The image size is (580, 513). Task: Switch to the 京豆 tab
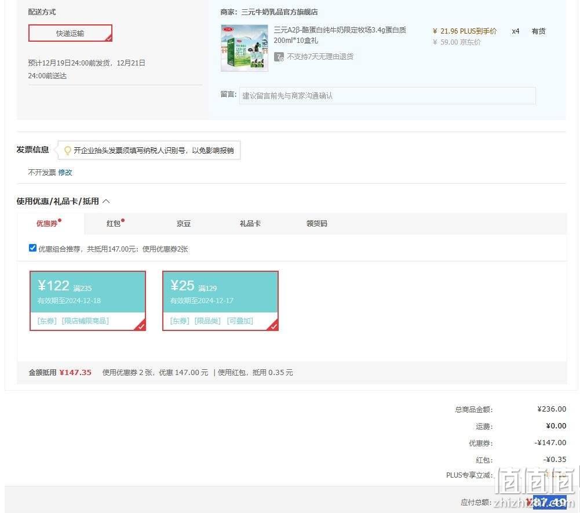tap(184, 224)
